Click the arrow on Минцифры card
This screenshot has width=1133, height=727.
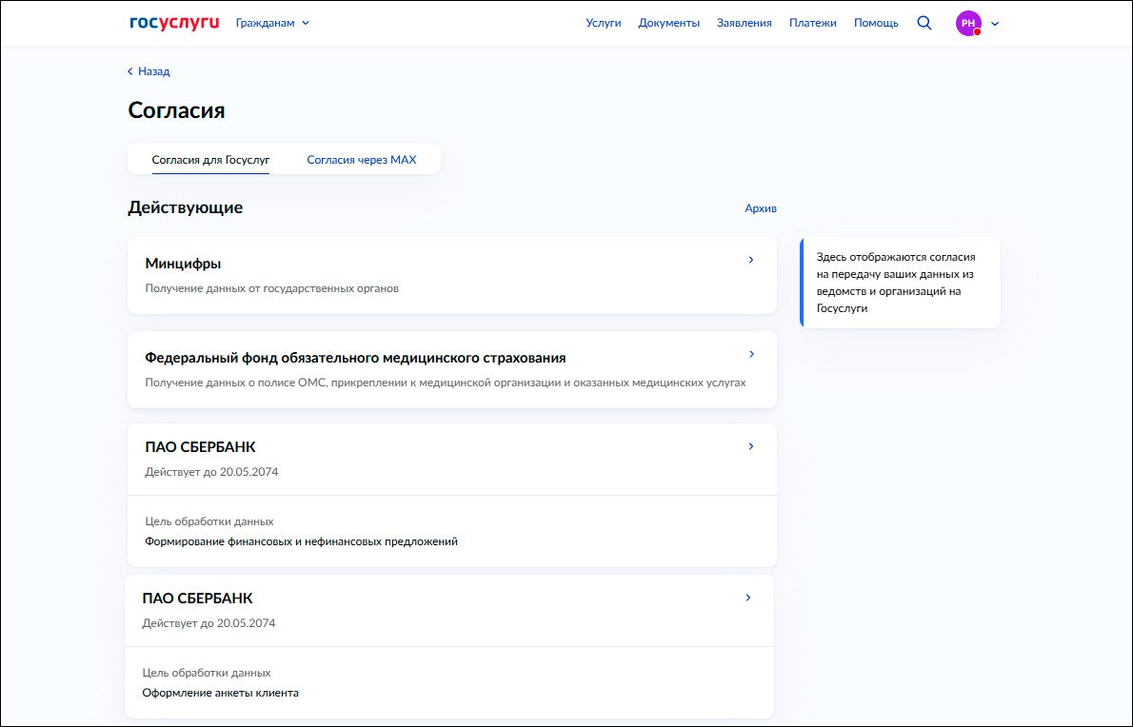pos(750,260)
